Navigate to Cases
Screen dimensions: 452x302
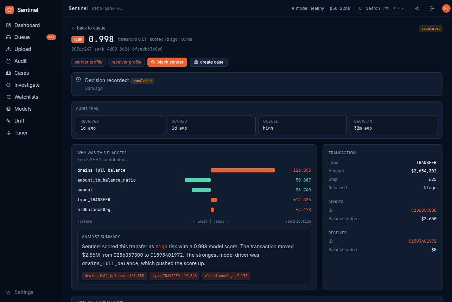21,73
